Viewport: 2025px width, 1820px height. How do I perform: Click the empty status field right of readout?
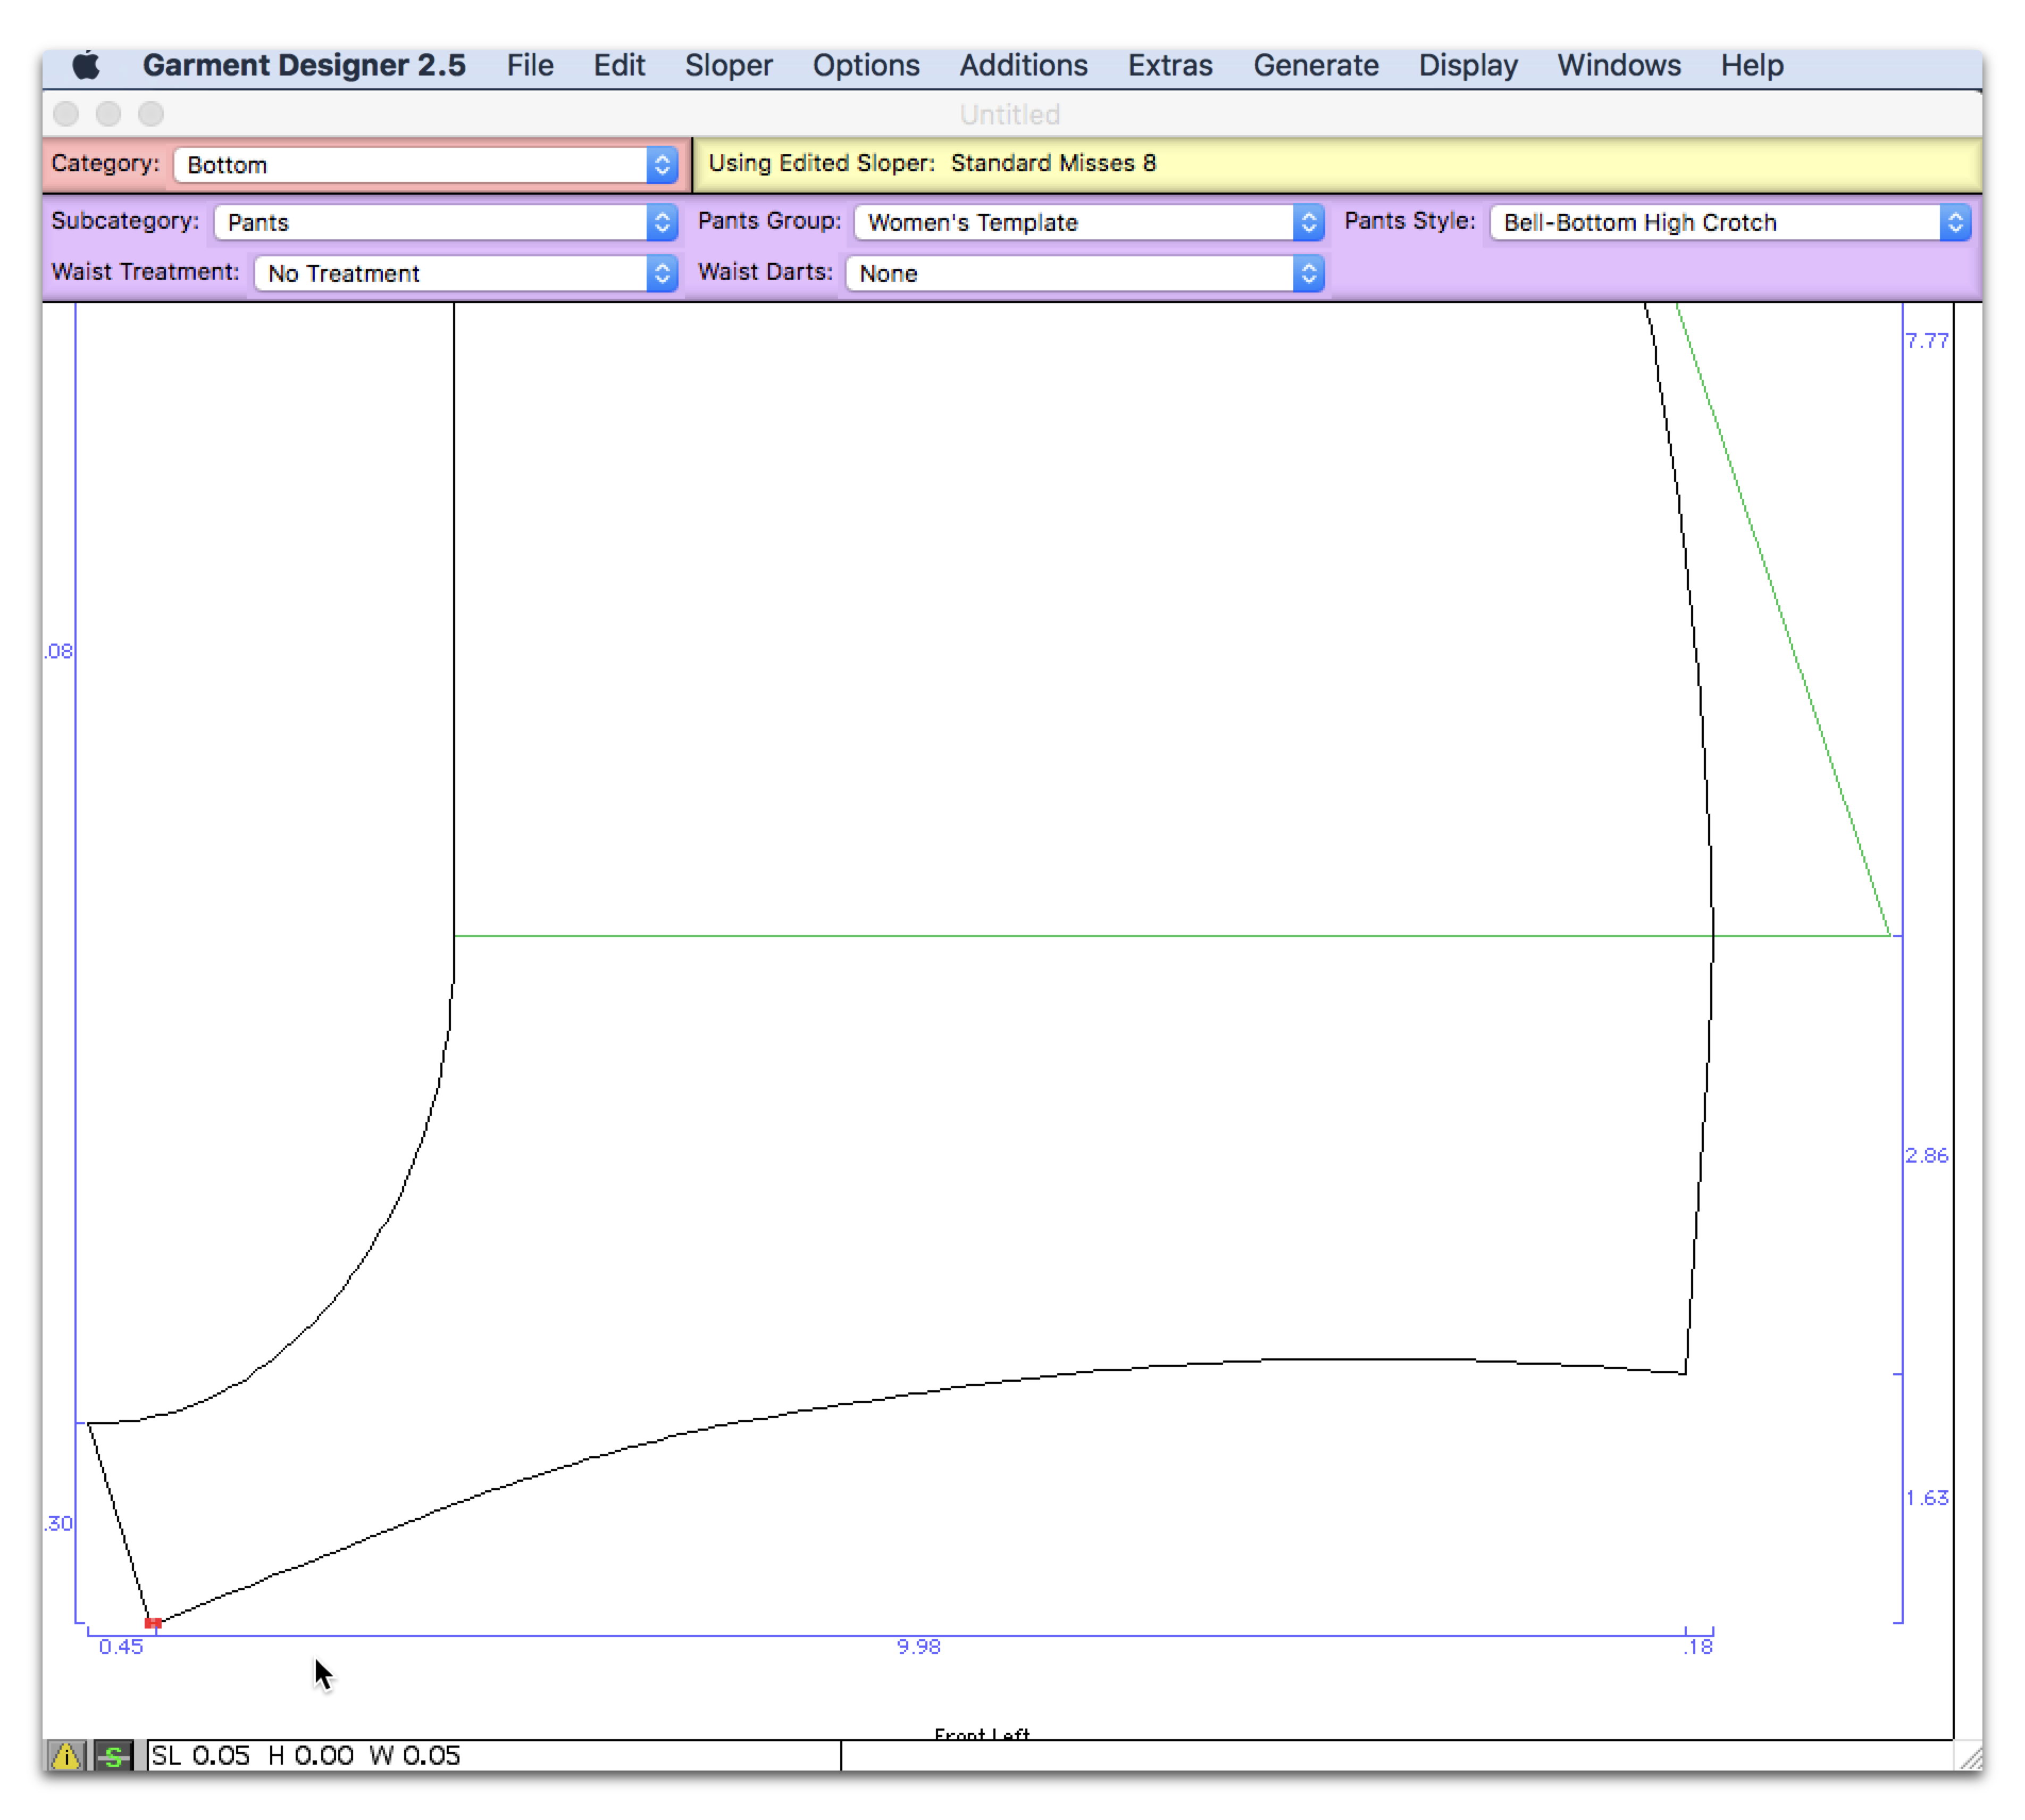tap(1396, 1756)
